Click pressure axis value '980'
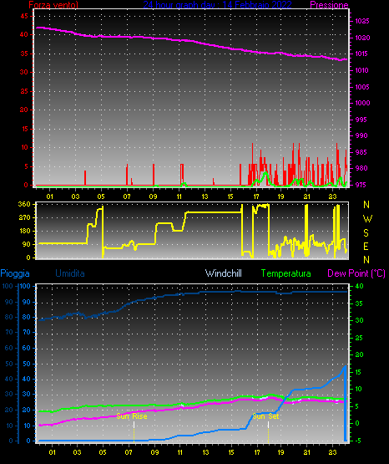 point(361,168)
